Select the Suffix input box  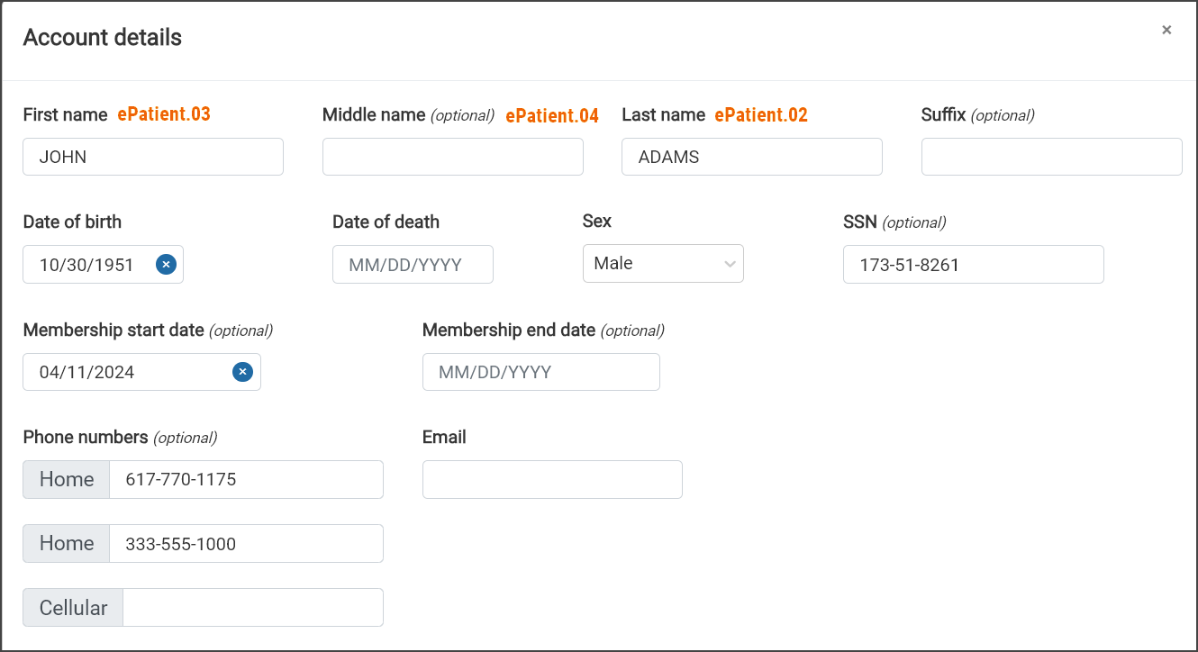click(x=1051, y=157)
